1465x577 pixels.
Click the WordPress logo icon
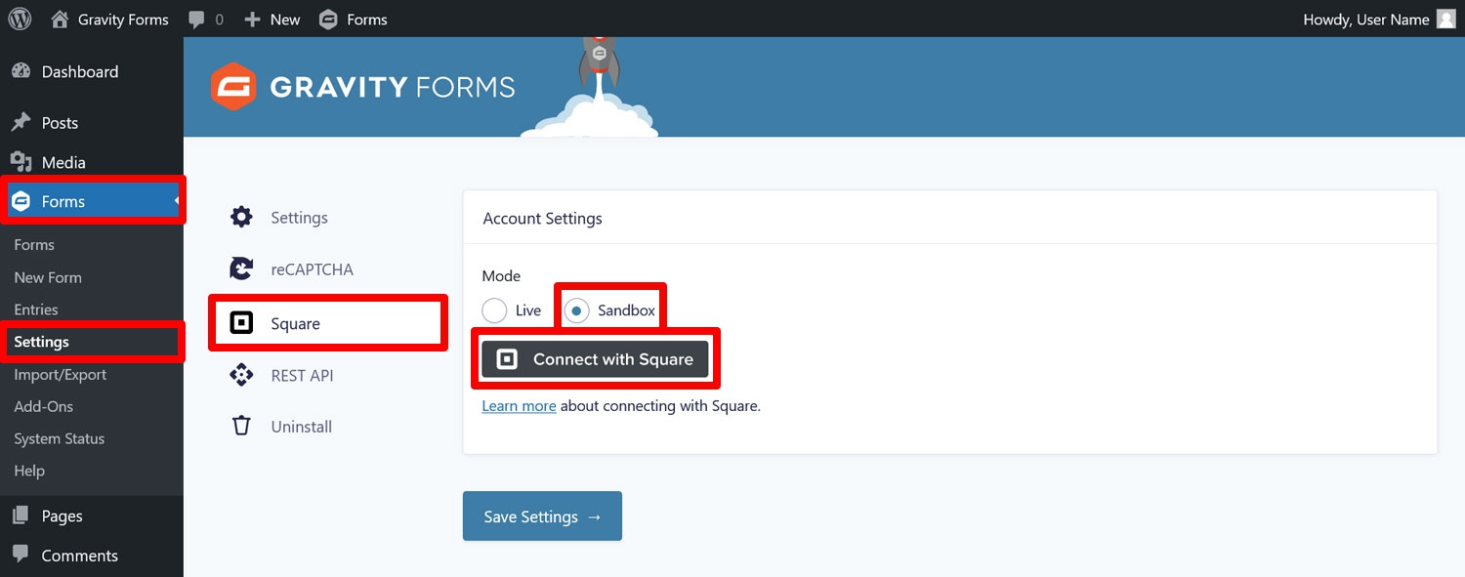[x=20, y=19]
